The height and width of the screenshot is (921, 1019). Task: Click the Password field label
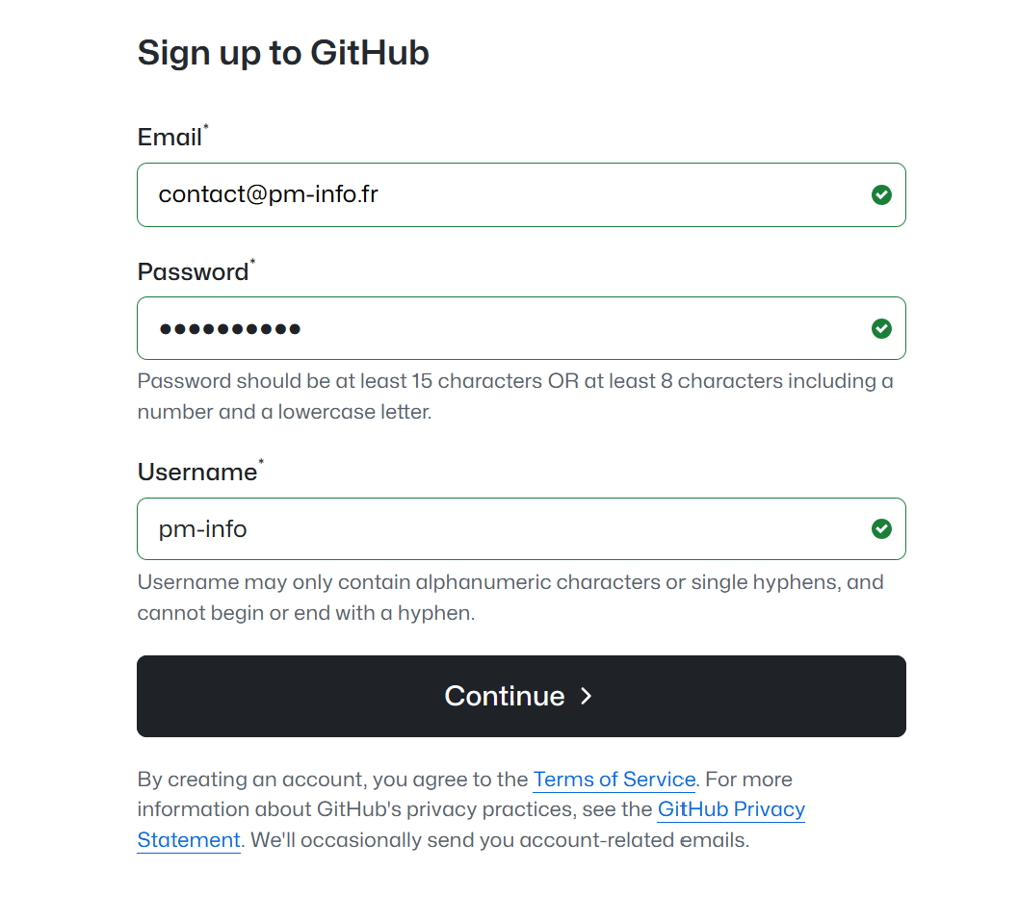[x=193, y=272]
